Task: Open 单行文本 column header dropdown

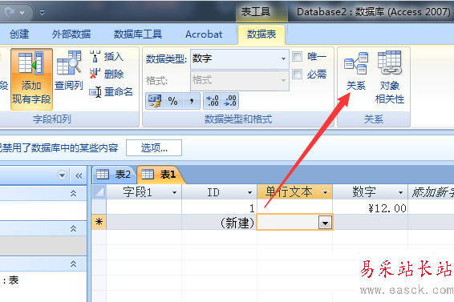Action: click(325, 192)
